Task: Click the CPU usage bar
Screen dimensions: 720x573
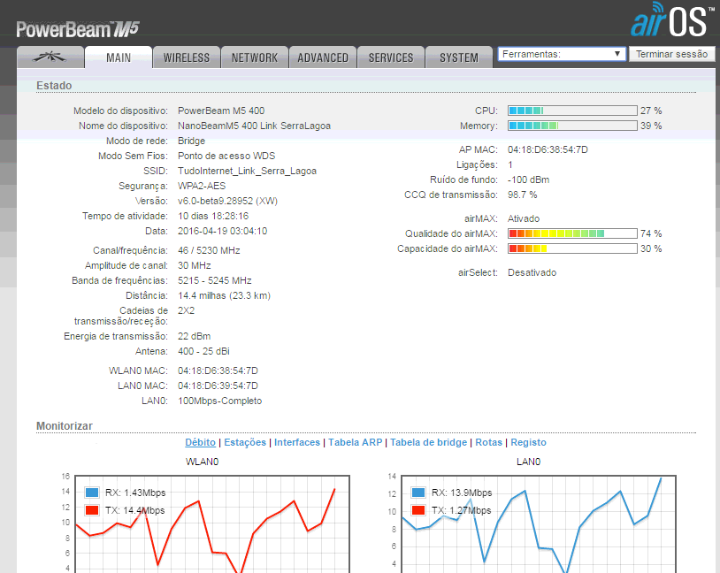Action: point(571,111)
